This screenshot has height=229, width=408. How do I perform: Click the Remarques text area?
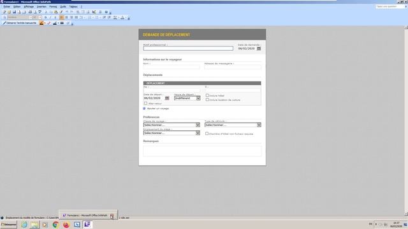tap(202, 151)
